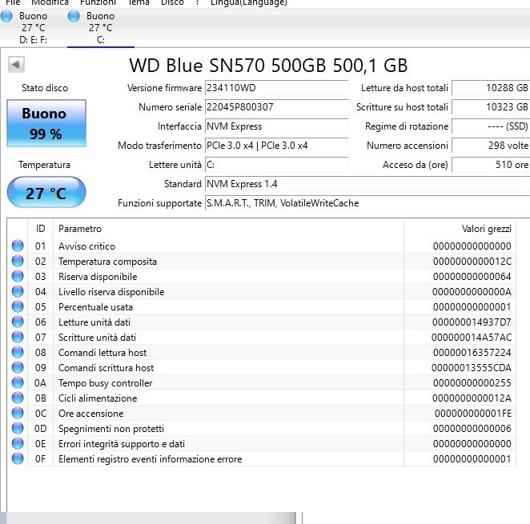The image size is (530, 524).
Task: Open the Disco menu
Action: [x=172, y=2]
